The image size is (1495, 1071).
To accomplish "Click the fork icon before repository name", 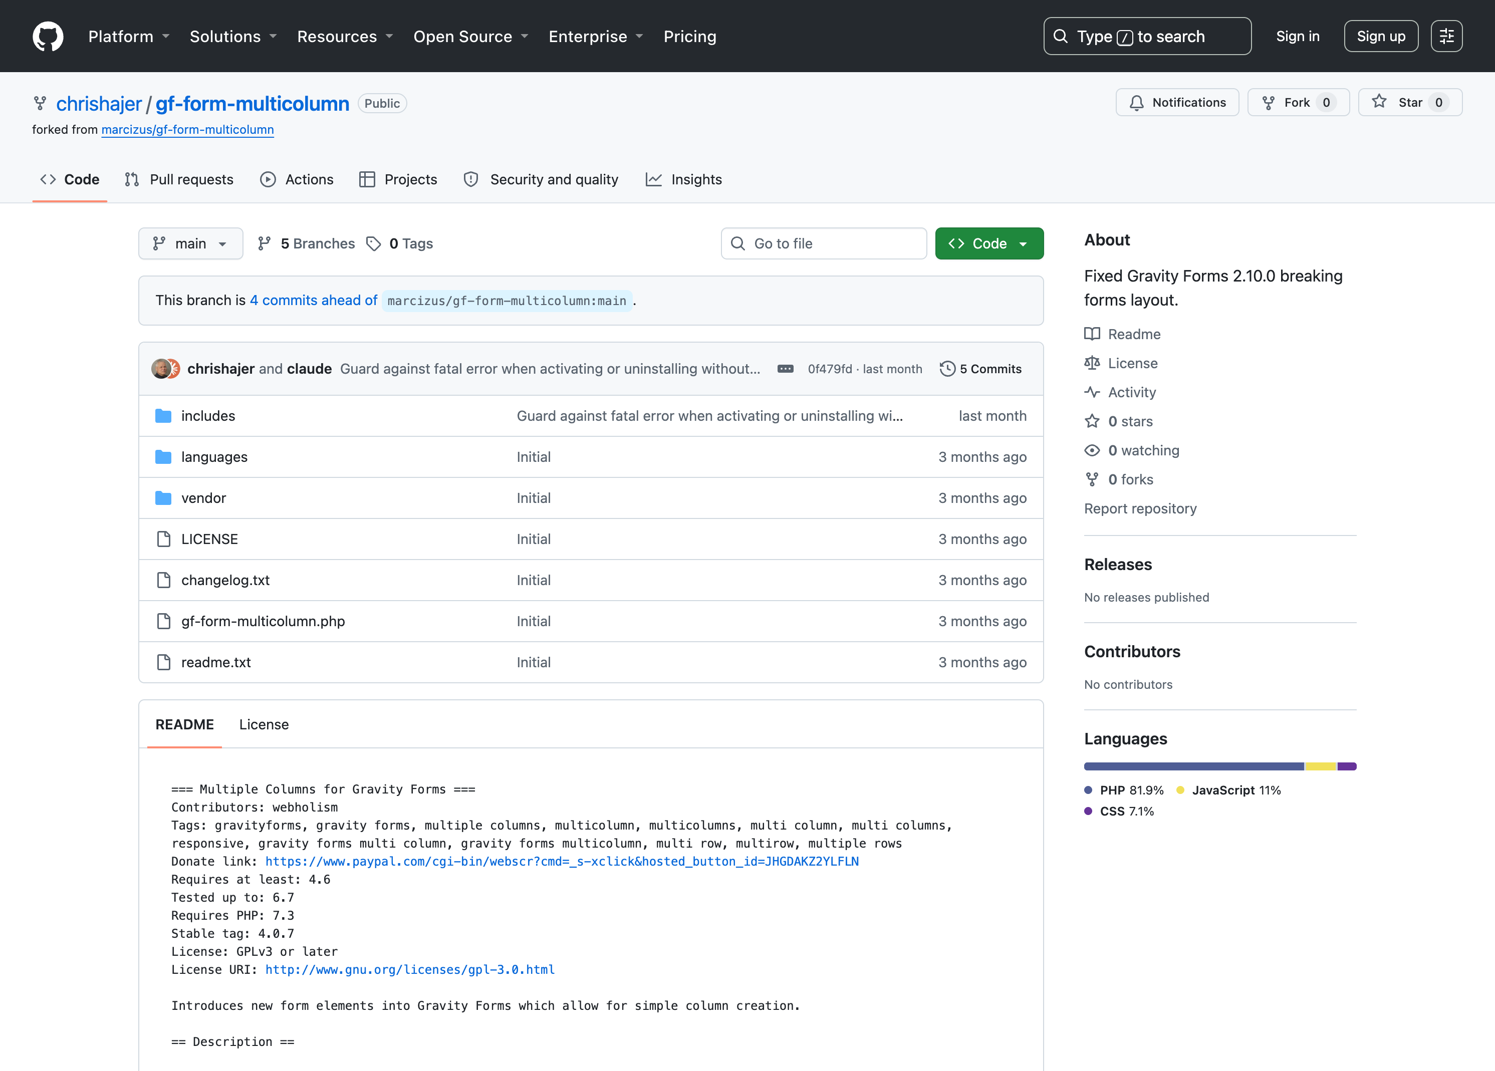I will coord(40,104).
